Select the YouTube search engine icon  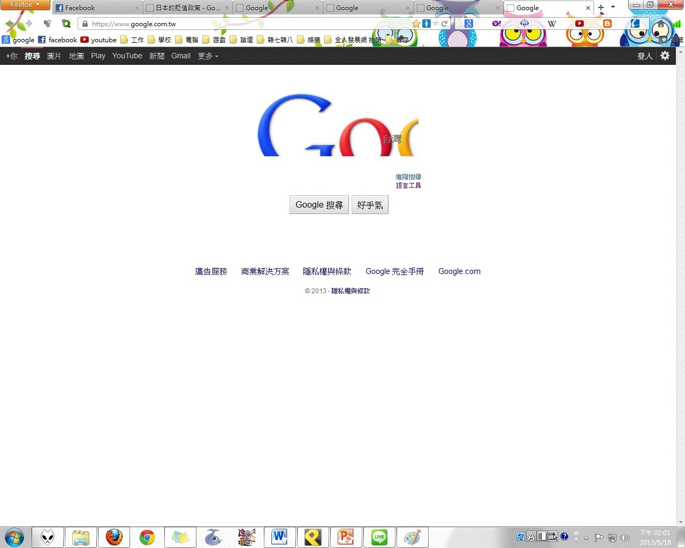tap(579, 24)
